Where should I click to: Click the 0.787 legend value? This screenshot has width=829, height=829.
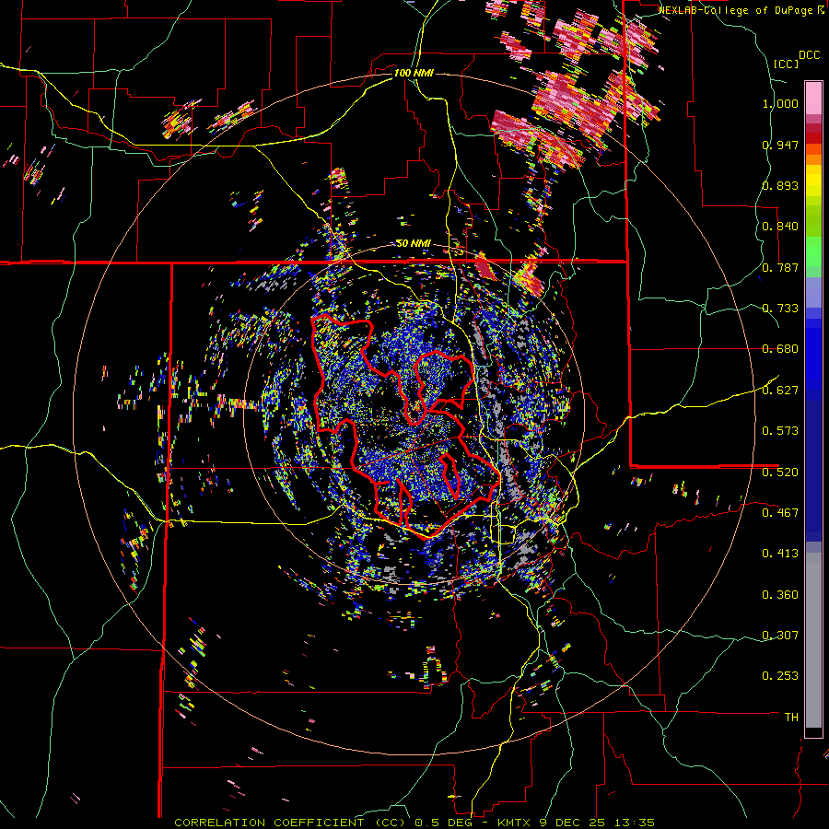780,267
